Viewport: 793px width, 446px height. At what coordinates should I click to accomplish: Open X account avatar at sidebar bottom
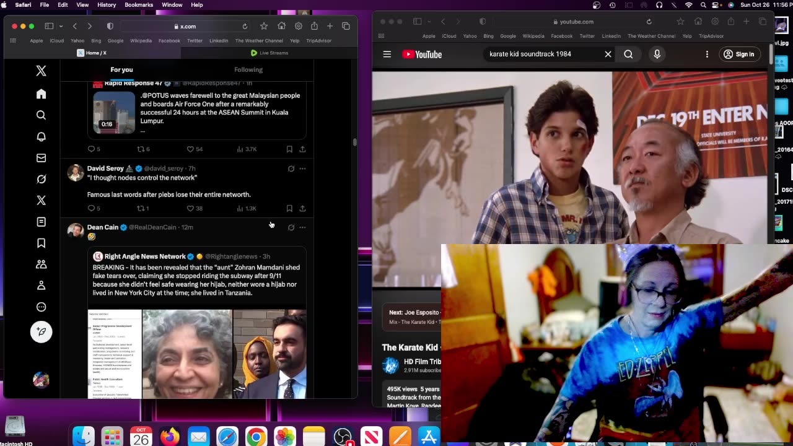coord(41,380)
